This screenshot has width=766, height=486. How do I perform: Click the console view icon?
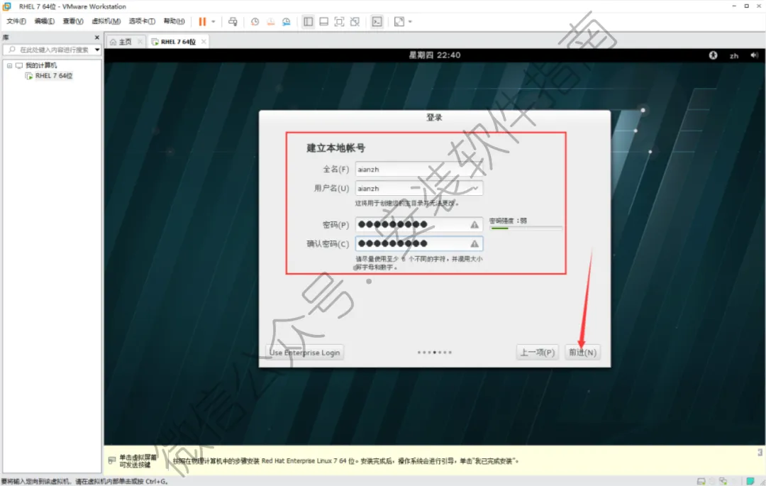coord(377,21)
